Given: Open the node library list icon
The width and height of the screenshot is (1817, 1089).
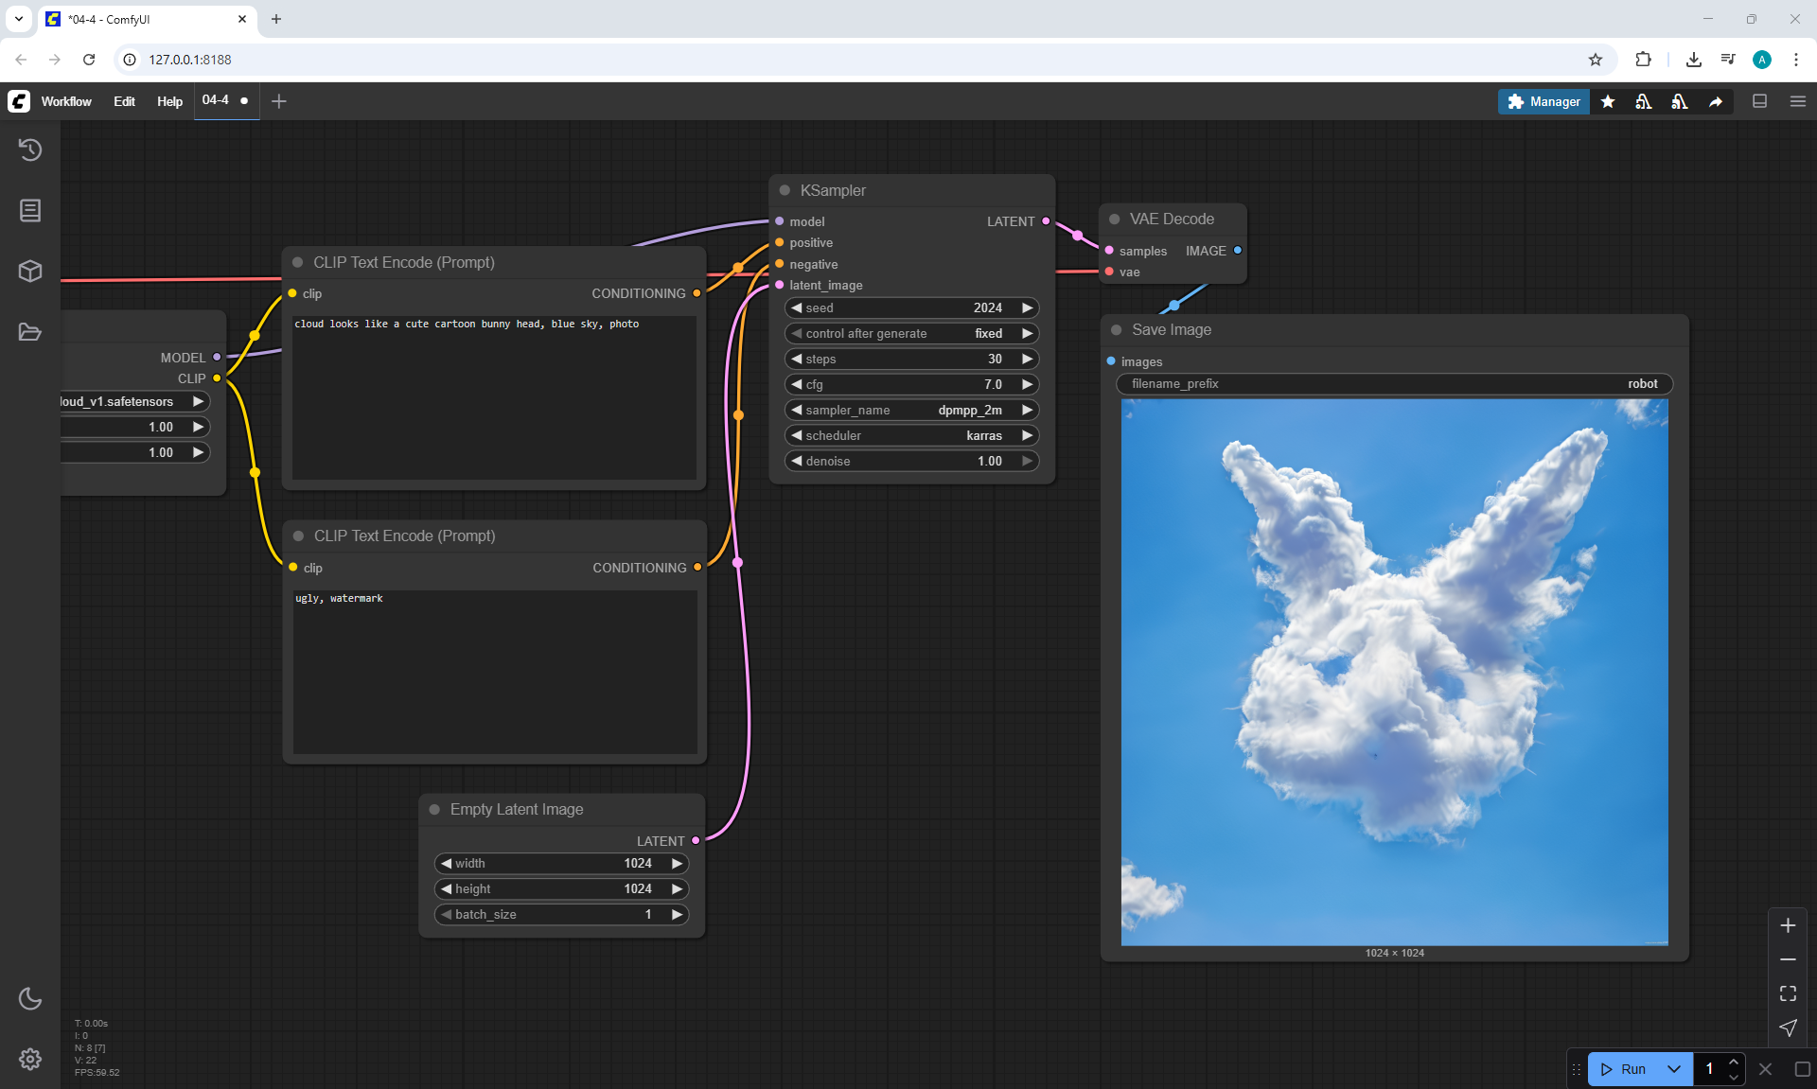Looking at the screenshot, I should tap(30, 210).
